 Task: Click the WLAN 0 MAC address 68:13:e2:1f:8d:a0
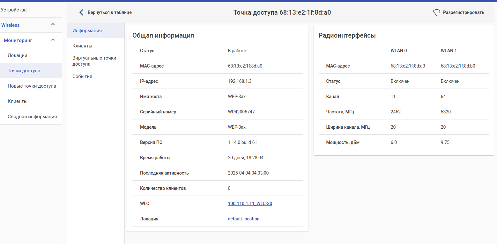[x=408, y=66]
